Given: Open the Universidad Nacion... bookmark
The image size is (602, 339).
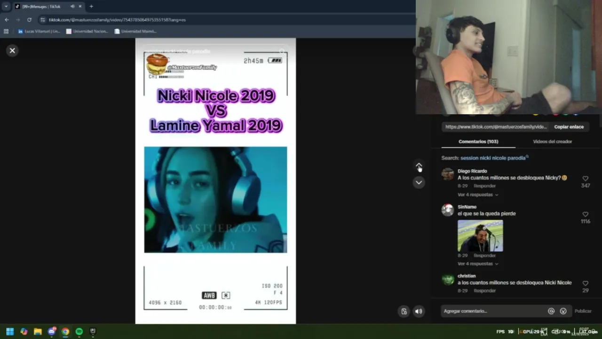Looking at the screenshot, I should coord(87,31).
